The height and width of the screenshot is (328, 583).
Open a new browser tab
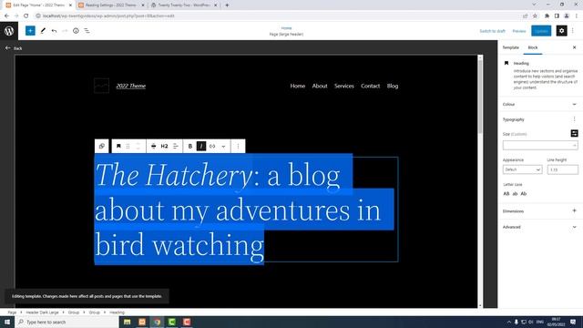click(x=227, y=5)
